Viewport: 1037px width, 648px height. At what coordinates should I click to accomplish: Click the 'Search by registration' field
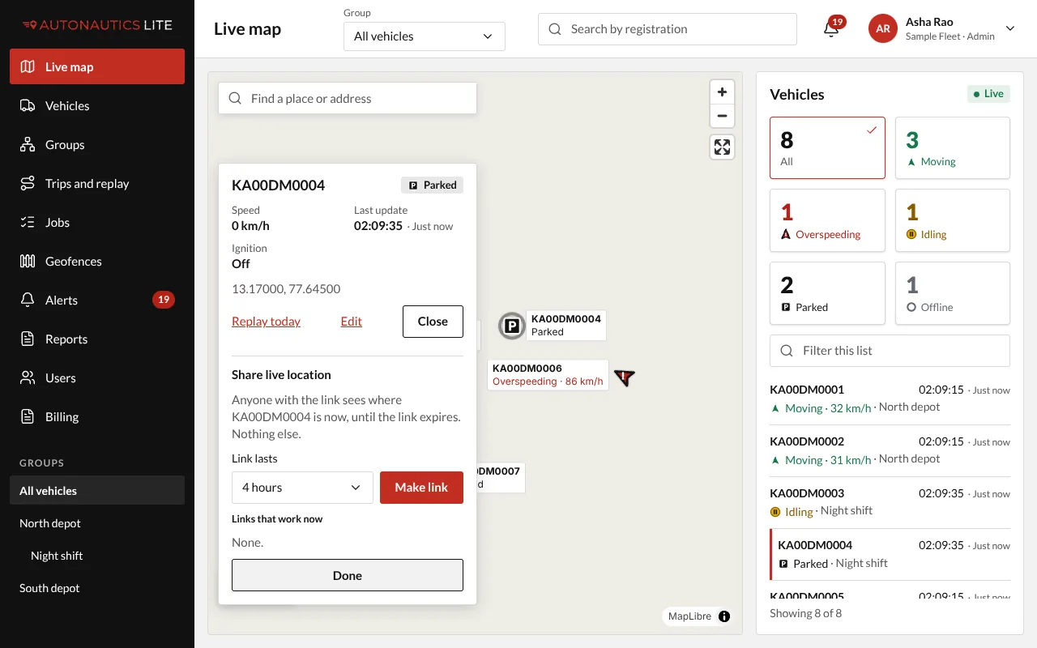[668, 29]
